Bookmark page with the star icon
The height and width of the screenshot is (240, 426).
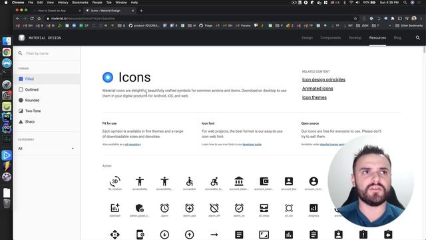coord(355,19)
